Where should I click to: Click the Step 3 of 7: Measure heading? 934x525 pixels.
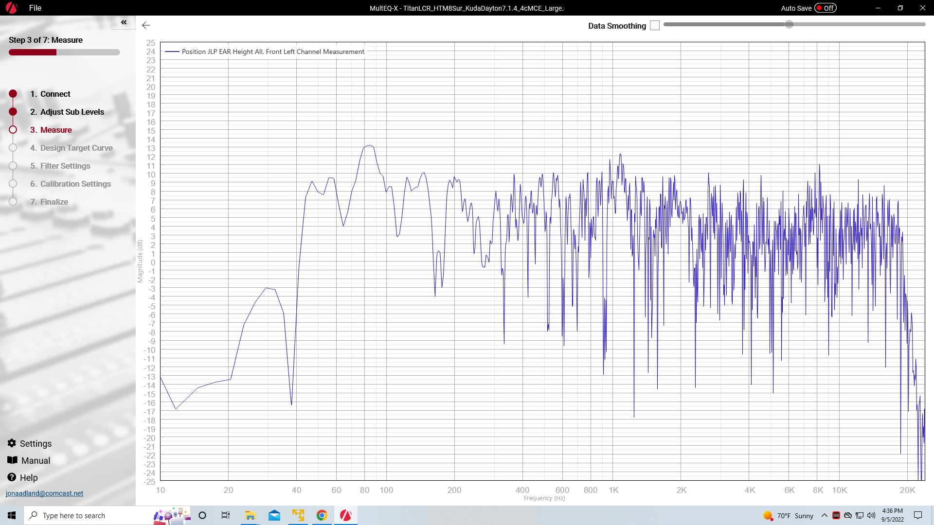(46, 40)
